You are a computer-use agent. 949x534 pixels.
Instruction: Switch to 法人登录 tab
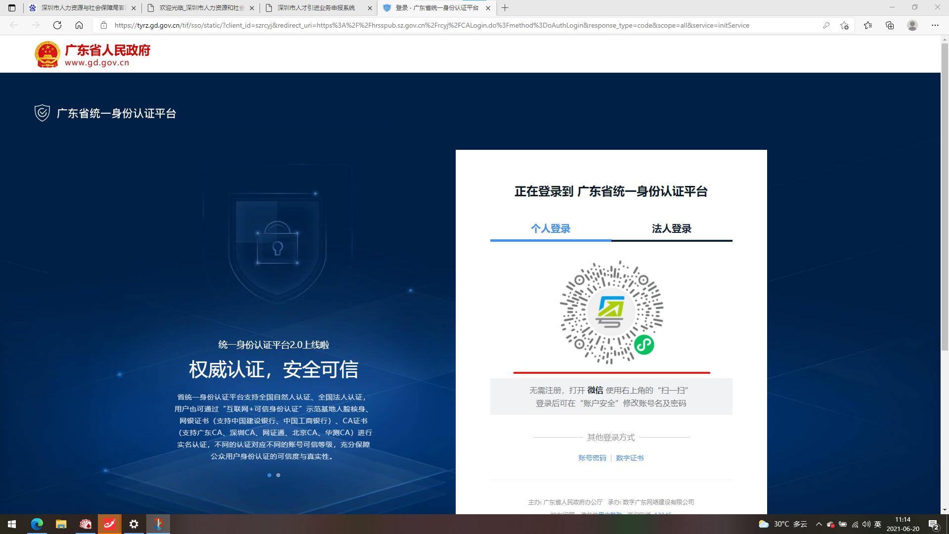(671, 229)
